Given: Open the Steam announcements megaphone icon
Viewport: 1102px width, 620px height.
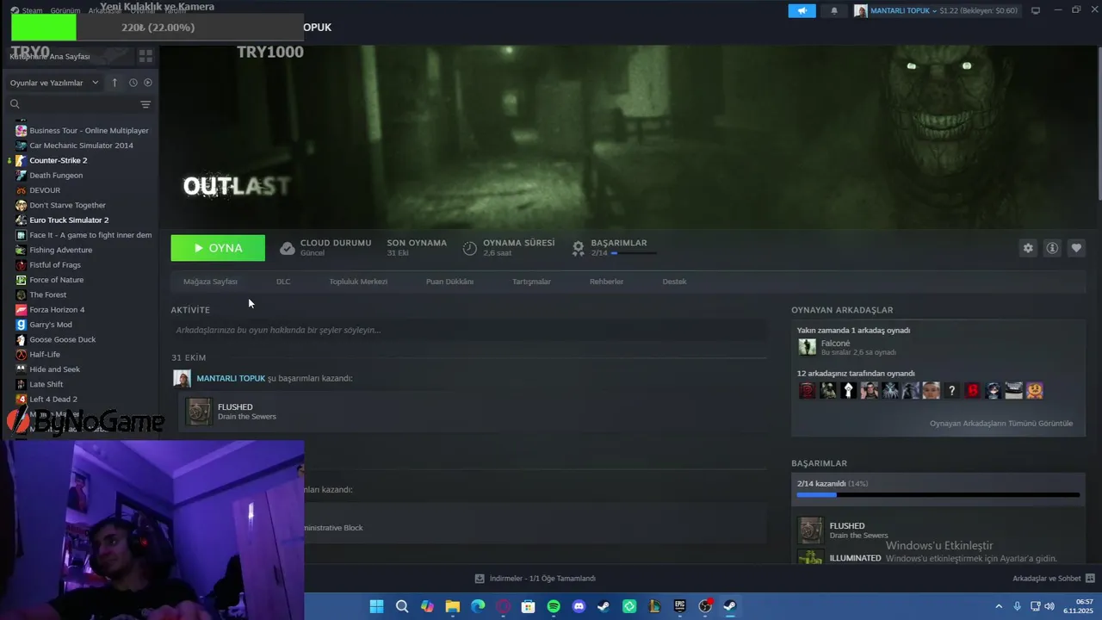Looking at the screenshot, I should tap(802, 10).
